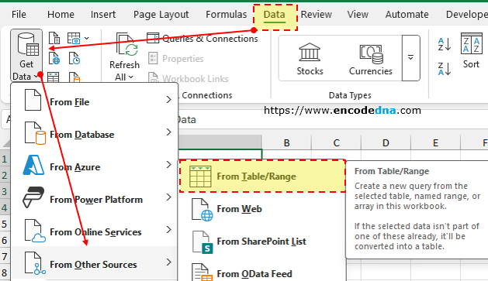
Task: Sort descending with Z to A icon
Action: click(x=444, y=69)
